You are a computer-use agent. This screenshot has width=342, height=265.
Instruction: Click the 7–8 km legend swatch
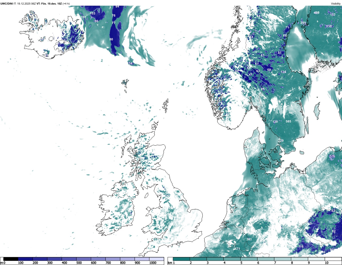click(x=283, y=259)
